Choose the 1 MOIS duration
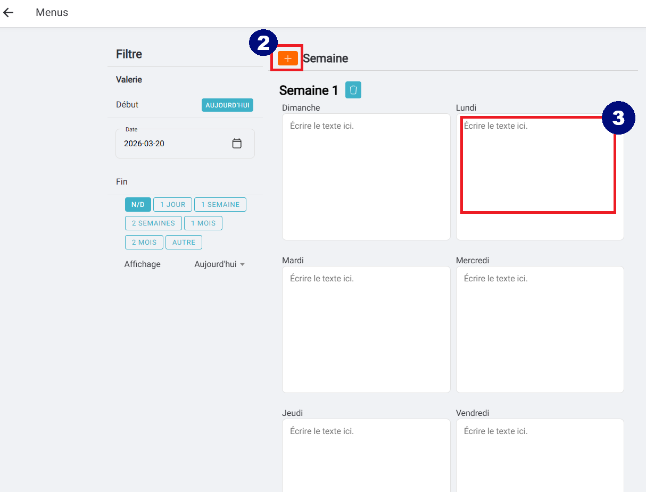This screenshot has width=646, height=492. 203,223
